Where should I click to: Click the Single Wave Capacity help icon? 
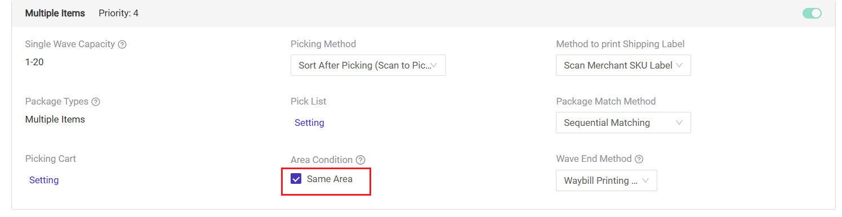pos(122,44)
